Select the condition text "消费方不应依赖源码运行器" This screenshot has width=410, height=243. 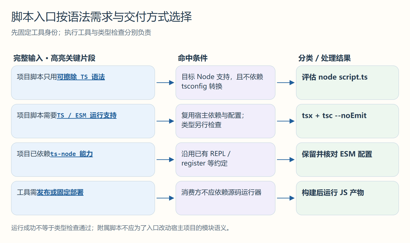coord(221,192)
